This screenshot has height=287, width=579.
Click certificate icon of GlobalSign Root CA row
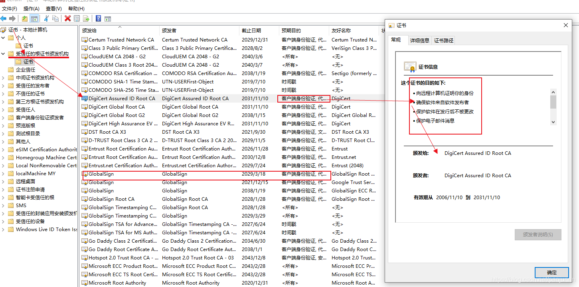tap(85, 199)
